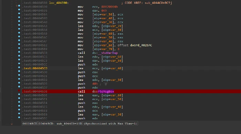Toggle breakpoint dot at address 004045B9
241x134 pixels.
pos(19,48)
